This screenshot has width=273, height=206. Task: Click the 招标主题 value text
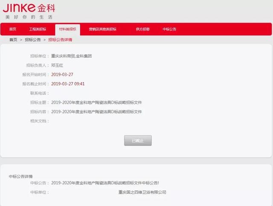96,102
